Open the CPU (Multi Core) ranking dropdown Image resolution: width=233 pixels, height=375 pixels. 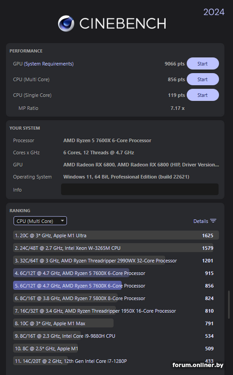(x=40, y=221)
